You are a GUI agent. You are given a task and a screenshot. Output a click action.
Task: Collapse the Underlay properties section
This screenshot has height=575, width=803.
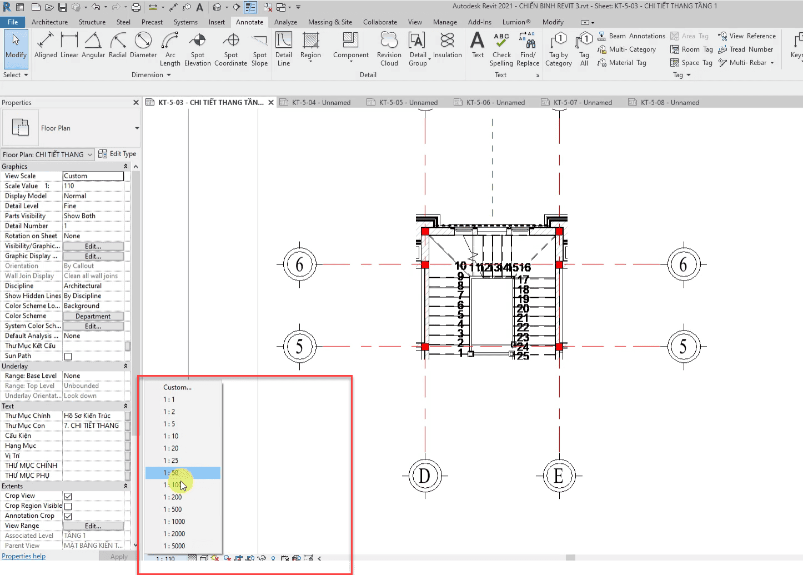(x=126, y=366)
